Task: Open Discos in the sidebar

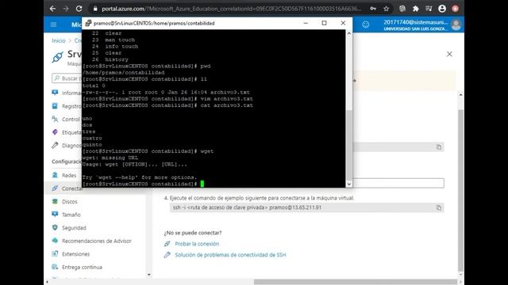Action: (x=70, y=201)
